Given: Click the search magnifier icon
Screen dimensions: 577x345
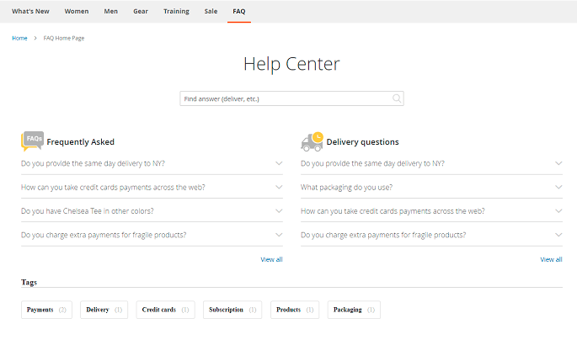Looking at the screenshot, I should pos(397,98).
